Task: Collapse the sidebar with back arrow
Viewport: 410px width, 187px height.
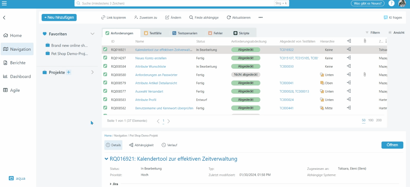Action: pos(4,18)
